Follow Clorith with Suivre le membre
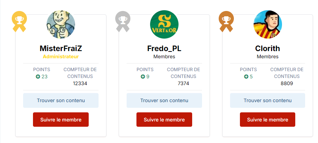This screenshot has height=143, width=318. tap(268, 120)
